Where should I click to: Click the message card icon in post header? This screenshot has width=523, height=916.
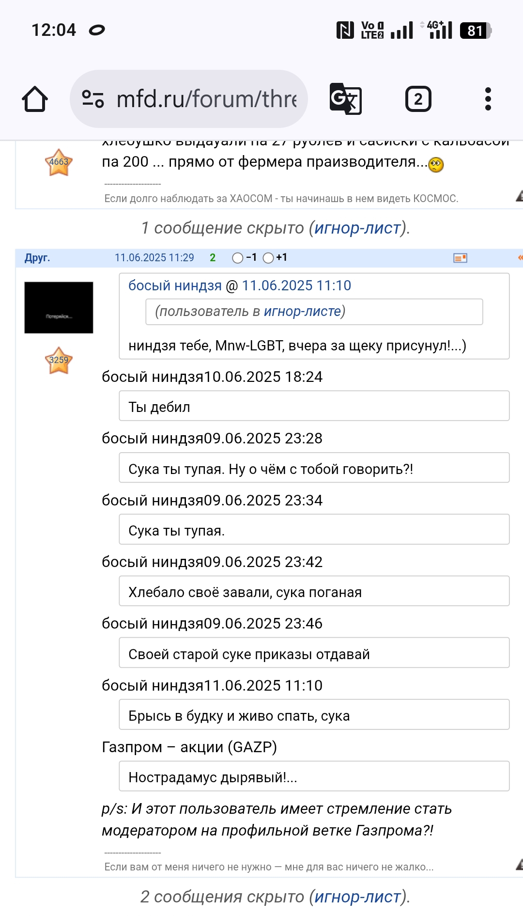point(460,258)
